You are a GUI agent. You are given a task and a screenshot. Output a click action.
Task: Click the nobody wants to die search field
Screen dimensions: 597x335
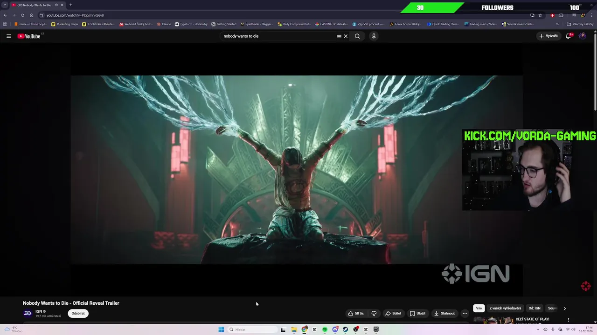(x=278, y=36)
